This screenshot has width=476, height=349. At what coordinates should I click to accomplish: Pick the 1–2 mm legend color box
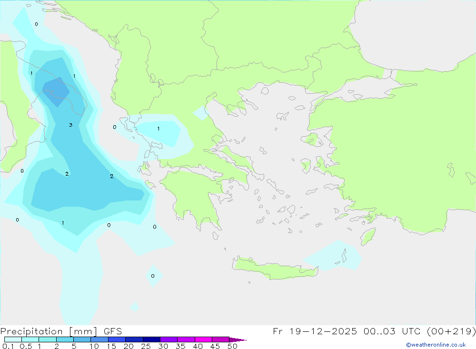pyautogui.click(x=48, y=339)
